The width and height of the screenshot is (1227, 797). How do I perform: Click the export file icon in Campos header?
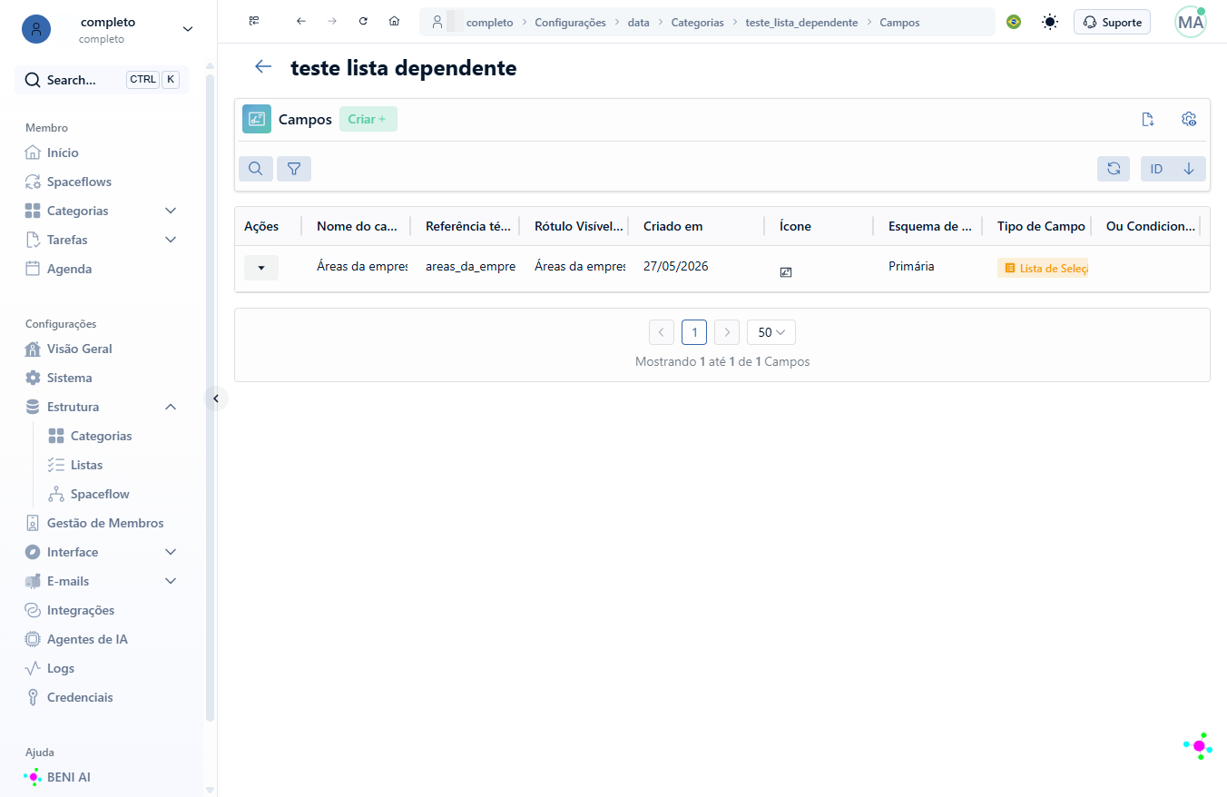pyautogui.click(x=1147, y=119)
